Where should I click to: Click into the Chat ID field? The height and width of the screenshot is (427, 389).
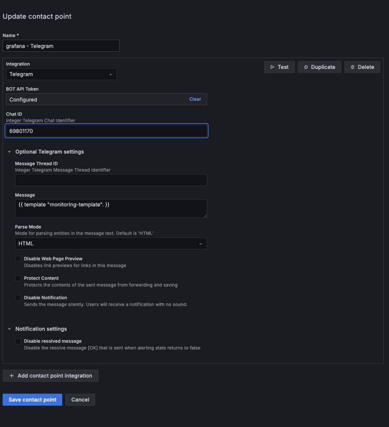point(107,131)
